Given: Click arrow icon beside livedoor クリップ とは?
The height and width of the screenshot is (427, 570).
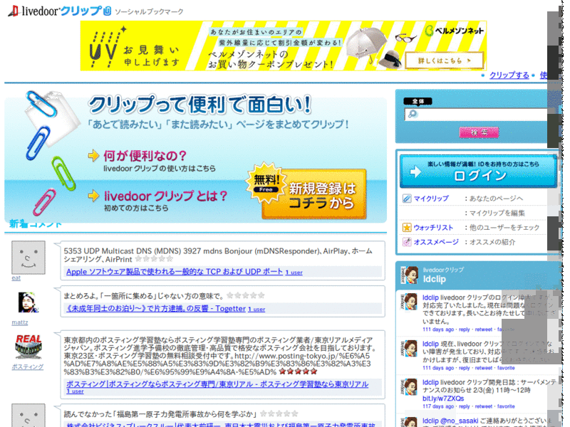Looking at the screenshot, I should (x=93, y=196).
